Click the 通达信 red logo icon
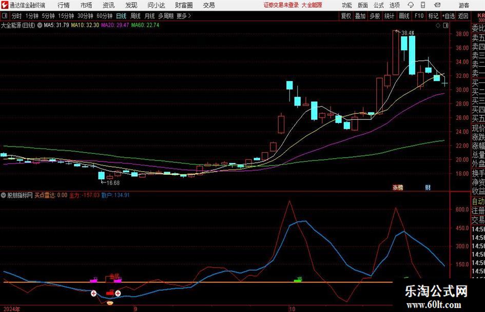Image resolution: width=485 pixels, height=312 pixels. (5, 5)
